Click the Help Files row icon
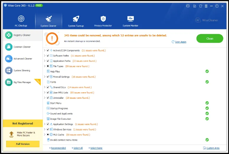 [x=48, y=72]
